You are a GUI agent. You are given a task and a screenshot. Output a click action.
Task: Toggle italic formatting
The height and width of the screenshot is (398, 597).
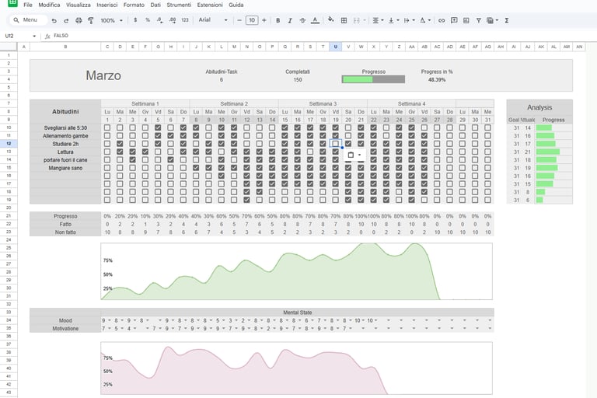tap(290, 20)
